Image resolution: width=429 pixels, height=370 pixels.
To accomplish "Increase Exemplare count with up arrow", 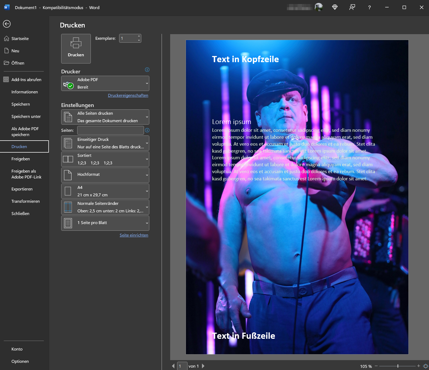I will tap(139, 36).
